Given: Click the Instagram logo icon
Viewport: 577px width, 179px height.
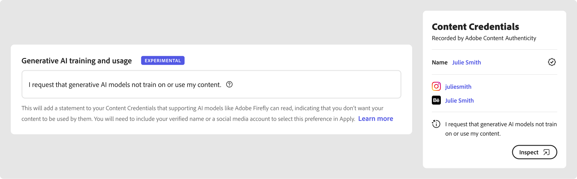Looking at the screenshot, I should tap(436, 87).
